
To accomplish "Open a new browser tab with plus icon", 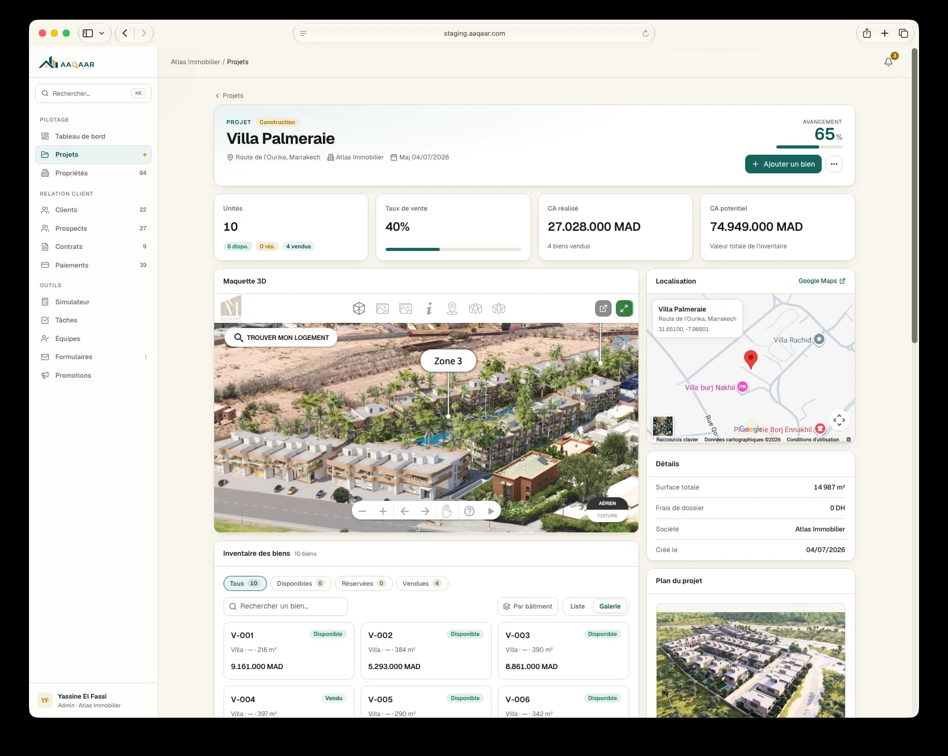I will click(x=885, y=33).
